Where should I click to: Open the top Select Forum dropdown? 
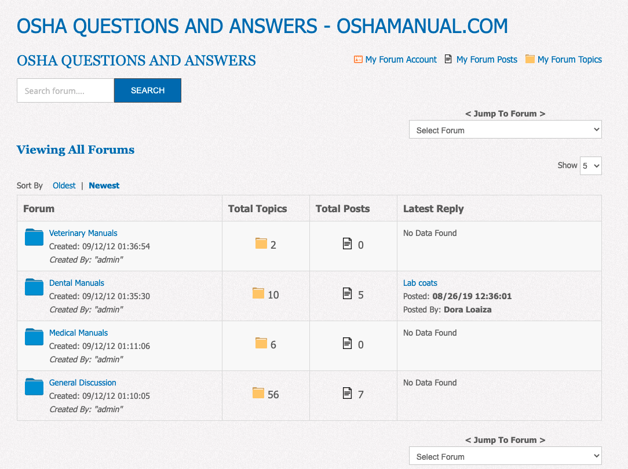[x=505, y=129]
